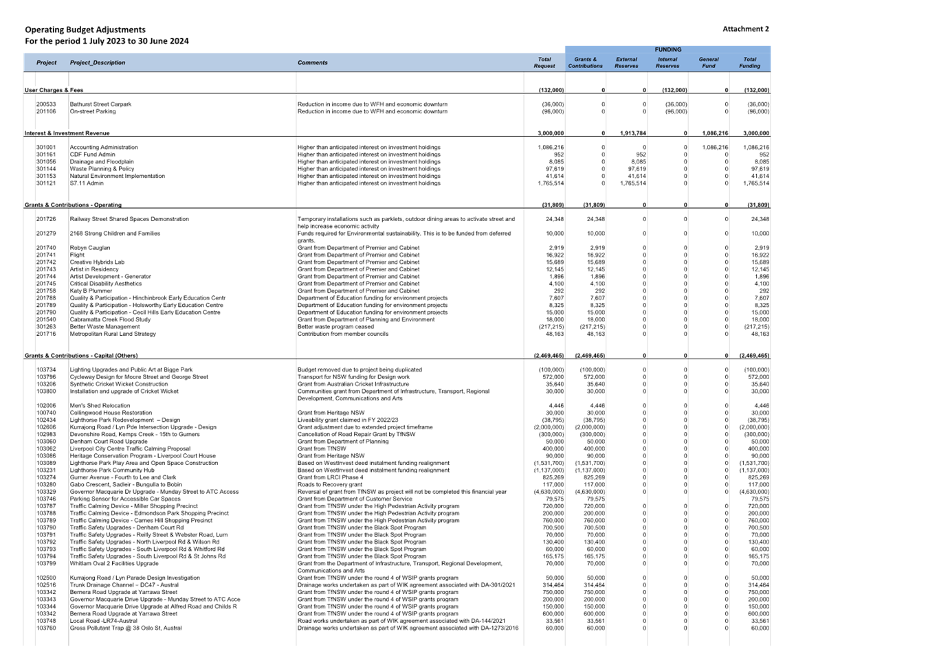
Task: Click the "User Charges & Fees" section heading
Action: click(x=54, y=90)
